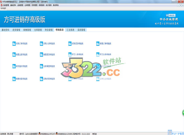The width and height of the screenshot is (184, 135).
Task: Click the red app logo in menu bar
Action: tap(2, 5)
